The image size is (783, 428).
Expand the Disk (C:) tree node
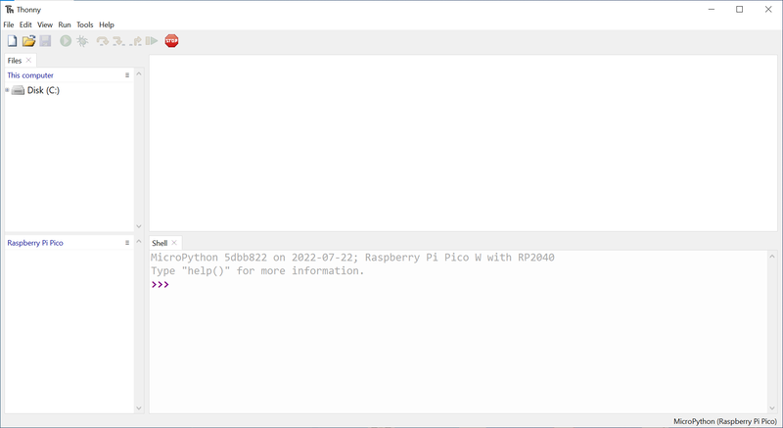click(7, 90)
